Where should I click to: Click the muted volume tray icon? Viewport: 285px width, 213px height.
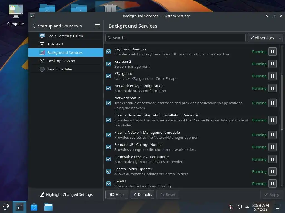click(231, 207)
